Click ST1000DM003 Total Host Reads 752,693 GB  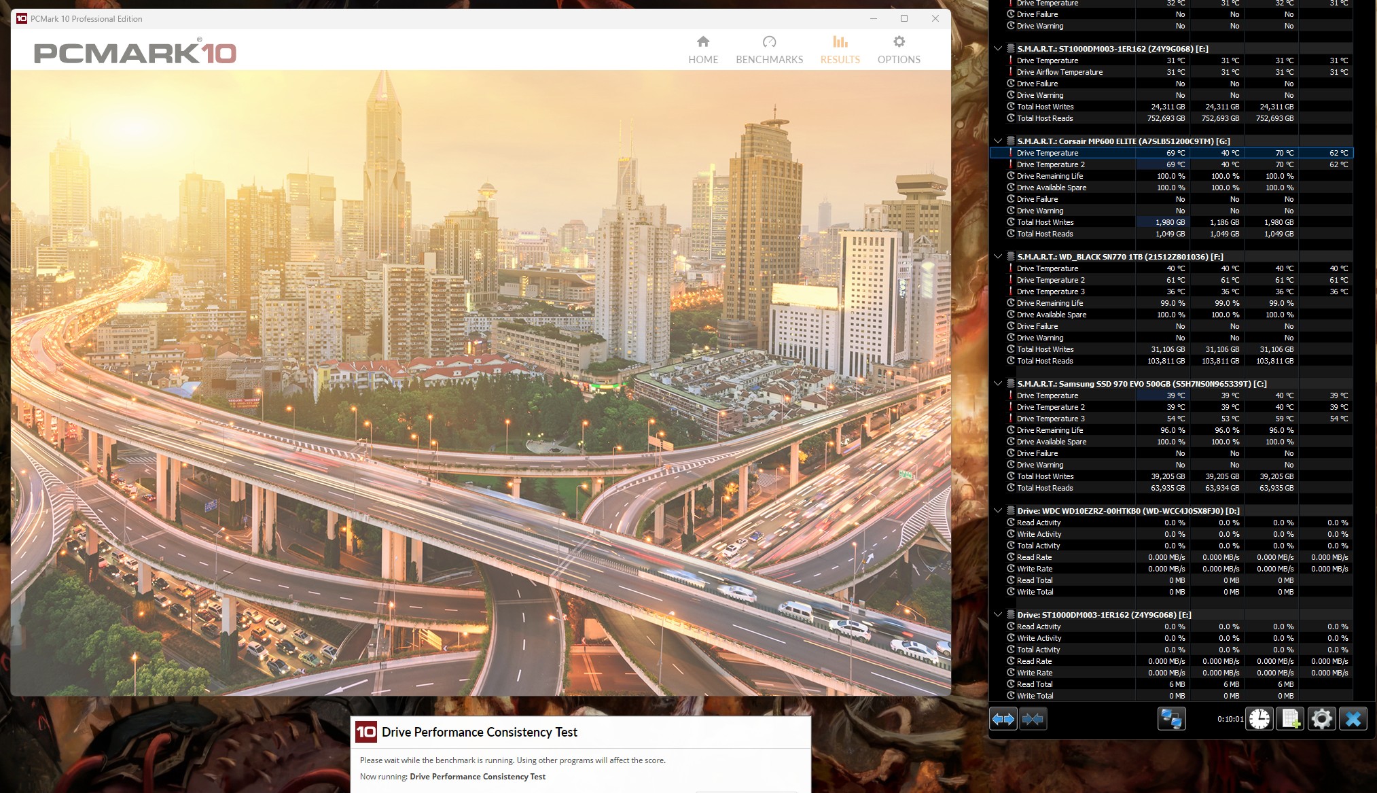[1166, 118]
